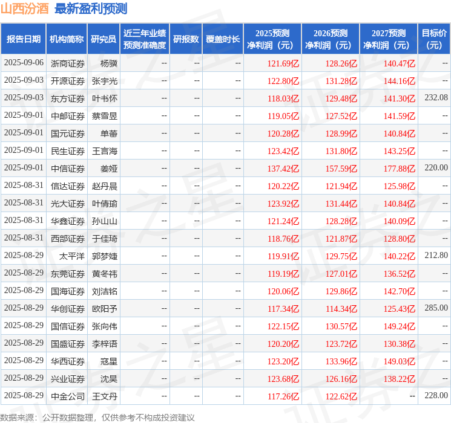Click analyst name 杨骥
This screenshot has height=423, width=451.
click(x=109, y=63)
